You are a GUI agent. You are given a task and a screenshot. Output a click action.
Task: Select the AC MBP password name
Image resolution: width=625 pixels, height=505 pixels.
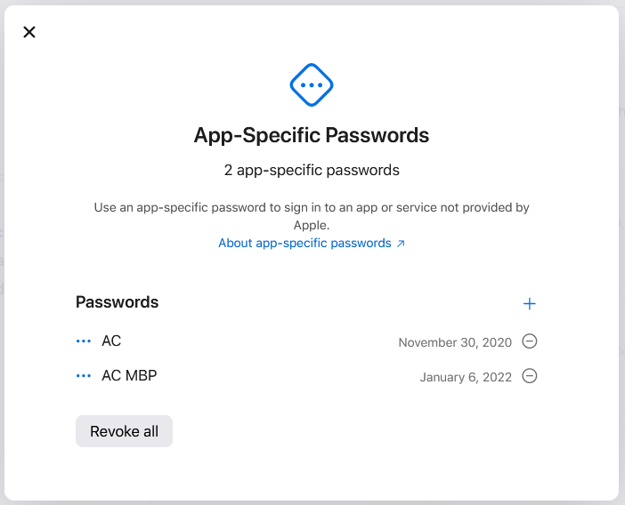pyautogui.click(x=129, y=376)
